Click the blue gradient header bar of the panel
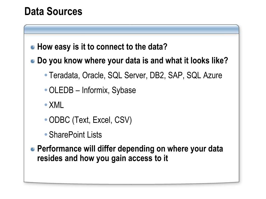The height and width of the screenshot is (199, 266). pyautogui.click(x=131, y=29)
